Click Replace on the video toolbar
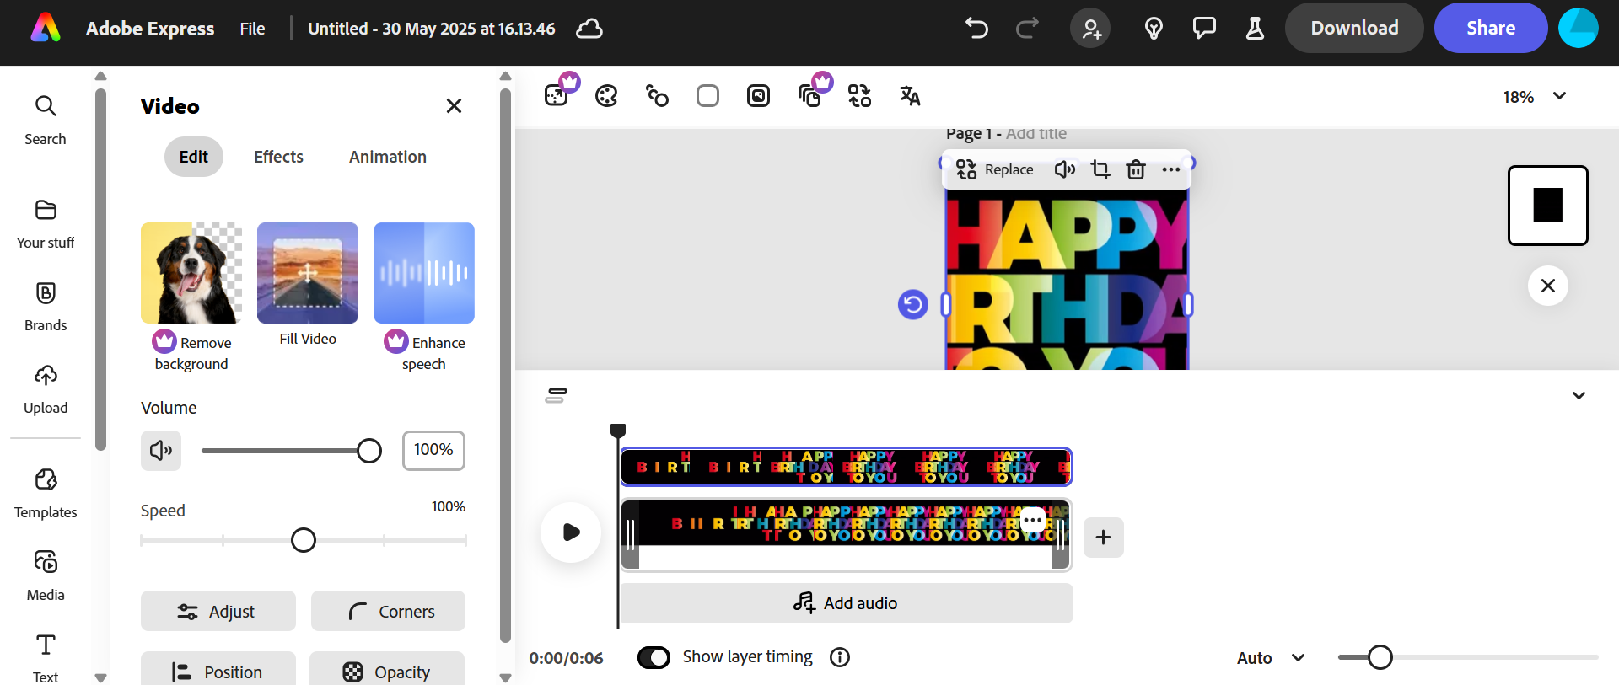Viewport: 1619px width, 685px height. coord(995,169)
